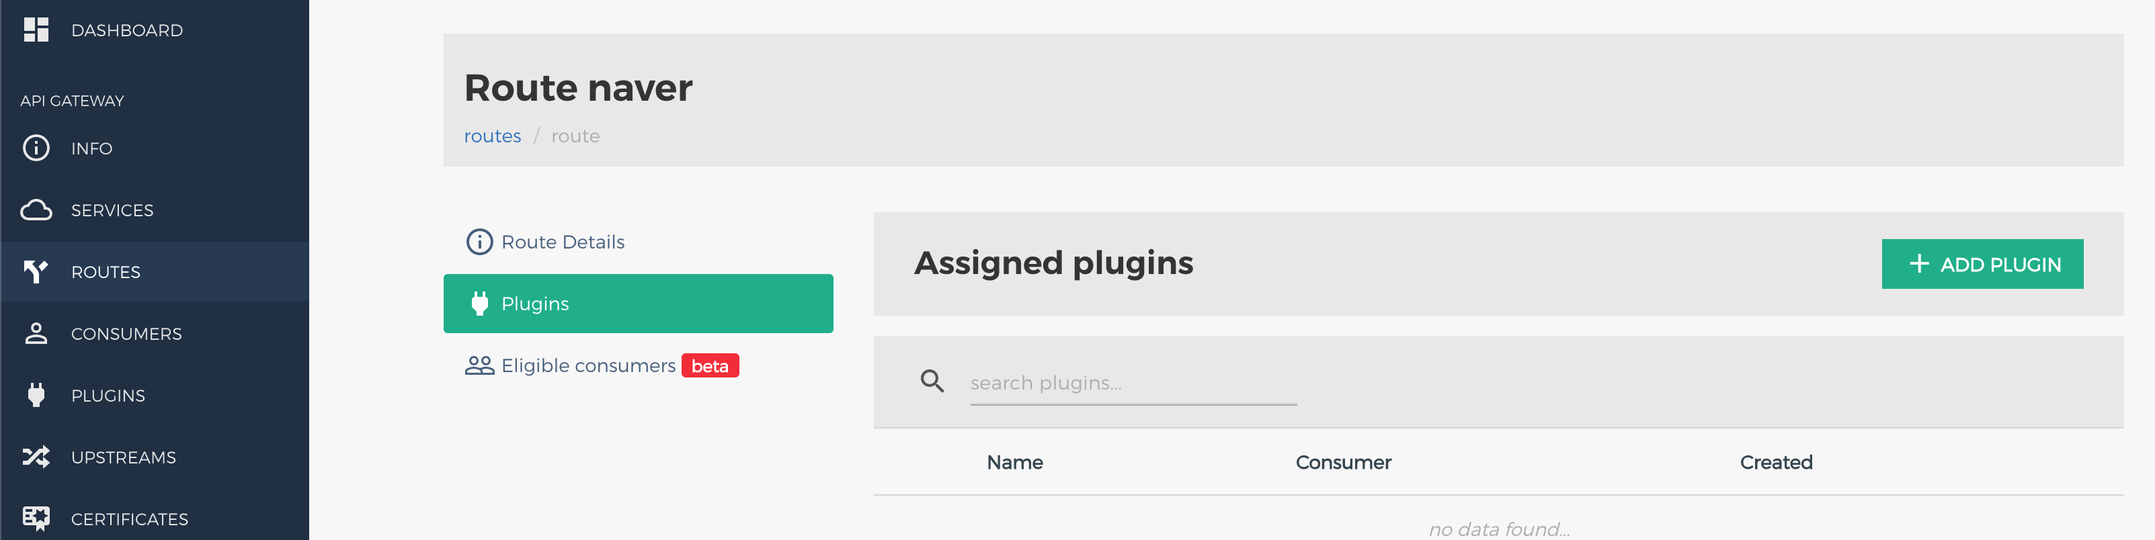Sort by the Consumer column header
This screenshot has width=2155, height=540.
tap(1343, 462)
